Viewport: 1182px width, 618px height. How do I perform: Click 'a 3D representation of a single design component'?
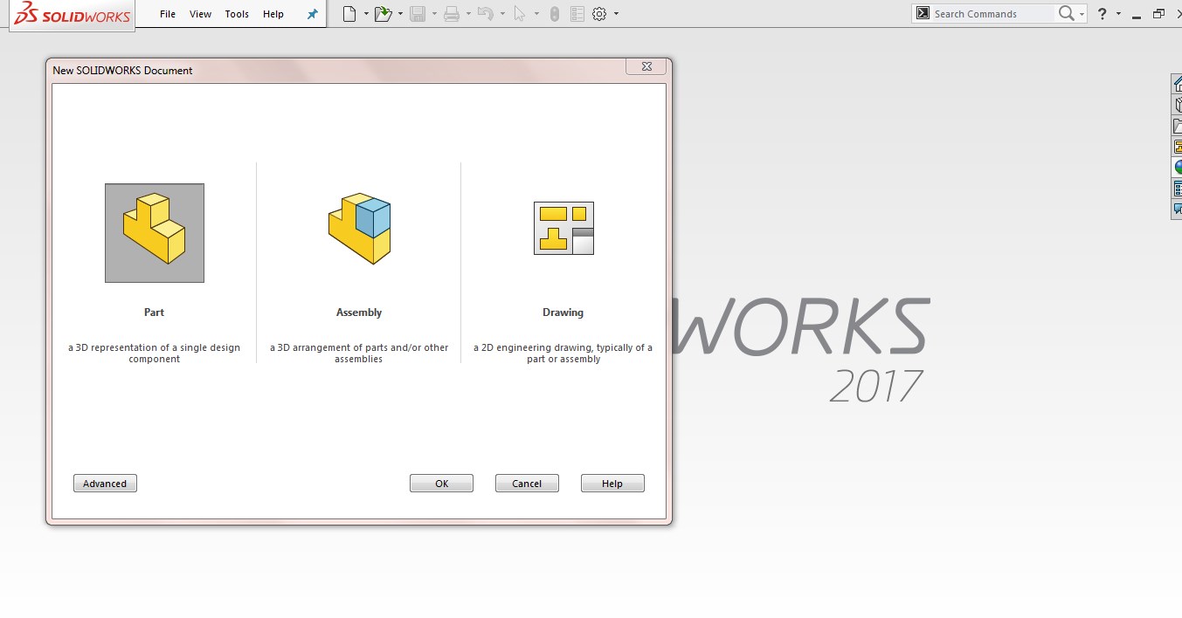154,354
